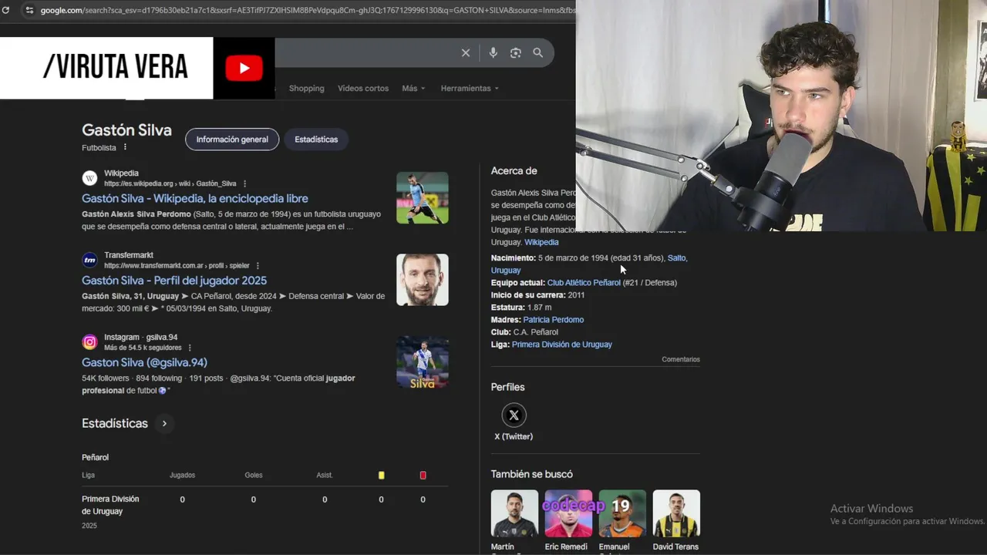Click the Instagram favicon

click(89, 341)
